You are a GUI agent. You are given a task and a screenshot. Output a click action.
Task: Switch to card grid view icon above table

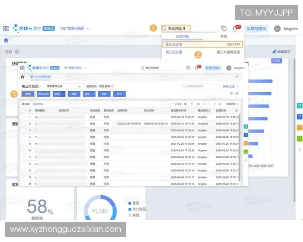[x=237, y=94]
